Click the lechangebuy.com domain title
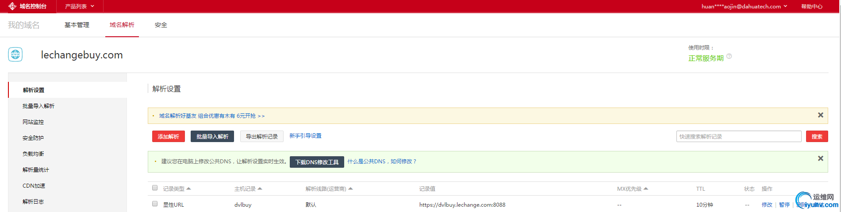This screenshot has width=841, height=212. [82, 55]
